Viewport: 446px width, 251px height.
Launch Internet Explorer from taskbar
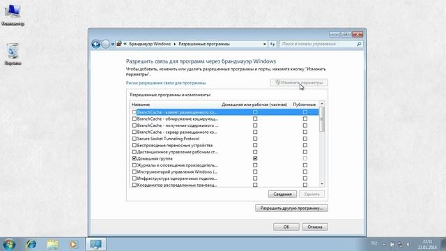[x=31, y=244]
